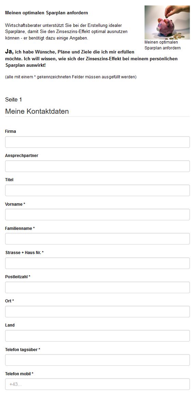Select the Land input field

coord(97,336)
